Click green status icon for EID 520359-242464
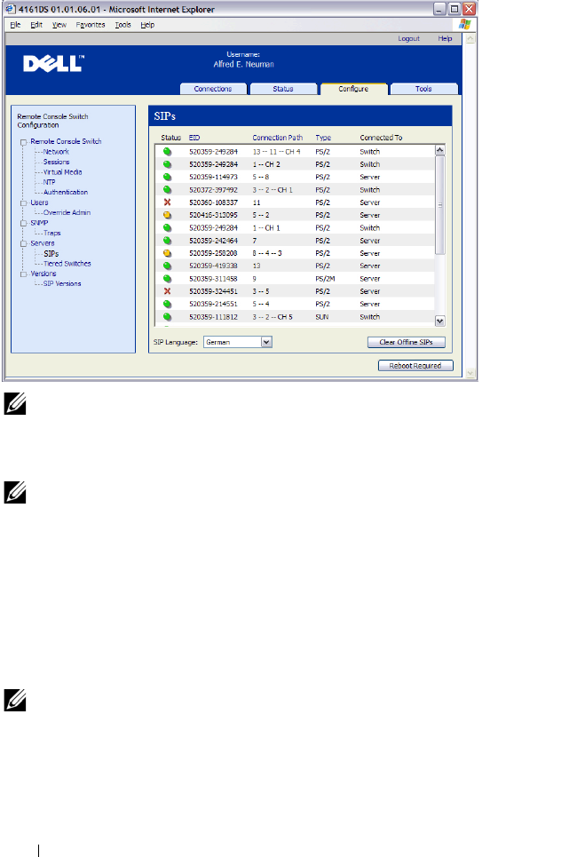This screenshot has width=569, height=857. [x=168, y=241]
